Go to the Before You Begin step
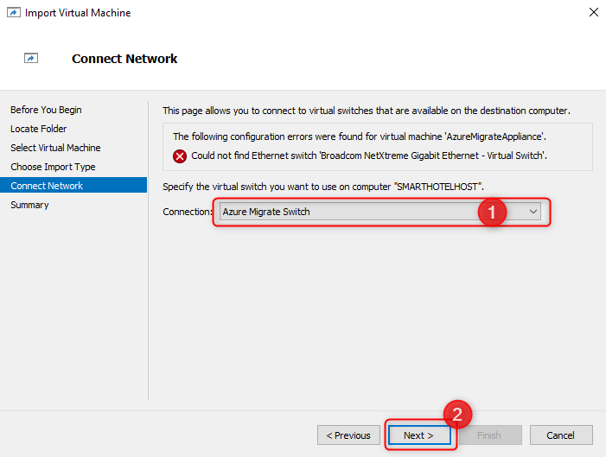This screenshot has width=606, height=457. [46, 110]
